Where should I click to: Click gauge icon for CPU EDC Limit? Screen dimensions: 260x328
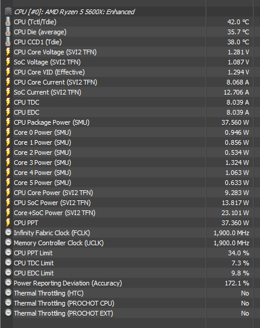tap(8, 272)
